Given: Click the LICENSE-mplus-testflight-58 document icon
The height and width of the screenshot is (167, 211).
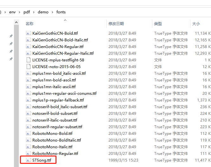Looking at the screenshot, I should click(x=28, y=60).
